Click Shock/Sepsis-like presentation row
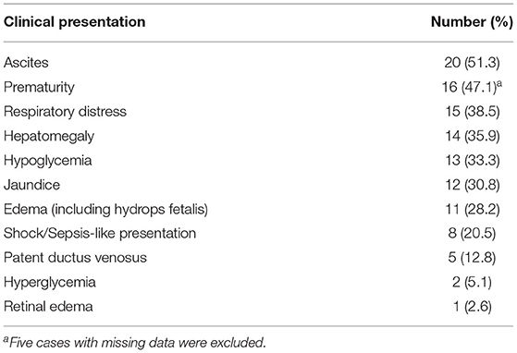This screenshot has width=517, height=353. 100,234
